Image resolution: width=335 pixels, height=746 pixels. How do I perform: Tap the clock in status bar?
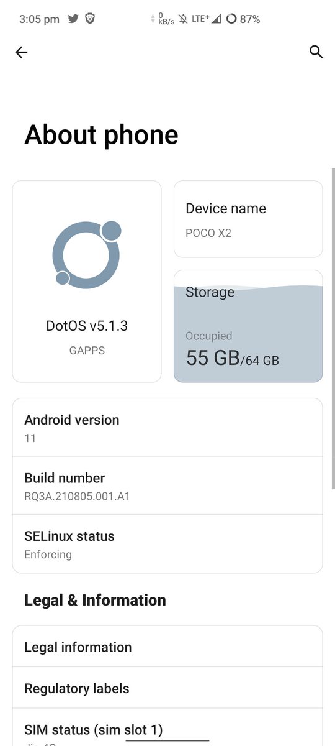click(39, 19)
